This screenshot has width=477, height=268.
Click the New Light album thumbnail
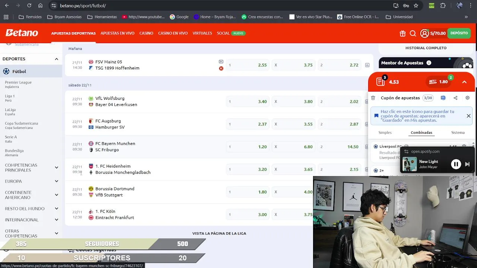[x=410, y=164]
